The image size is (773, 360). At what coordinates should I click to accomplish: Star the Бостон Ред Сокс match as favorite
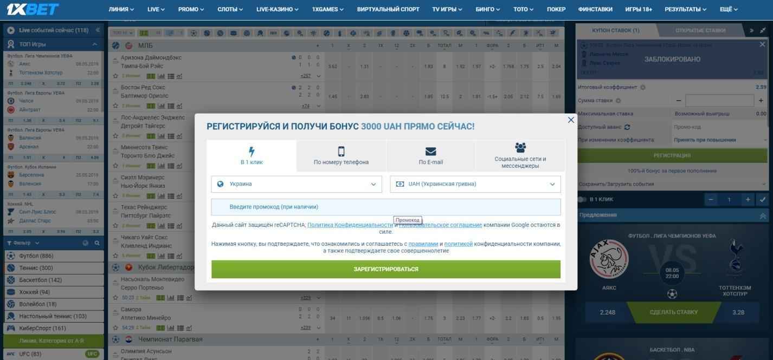[115, 106]
